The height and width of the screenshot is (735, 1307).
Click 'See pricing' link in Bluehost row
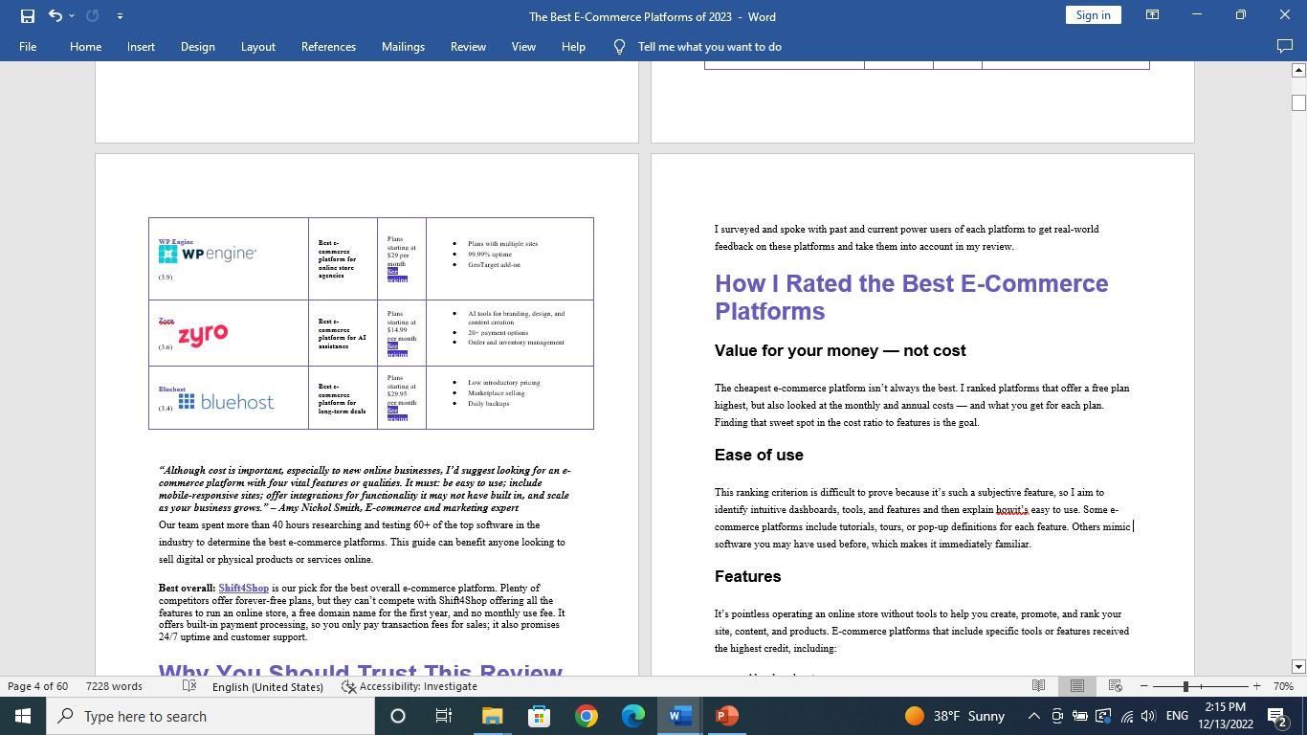[x=397, y=413]
